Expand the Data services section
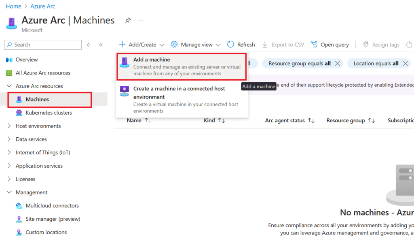Screen dimensions: 414x241 [x=9, y=139]
